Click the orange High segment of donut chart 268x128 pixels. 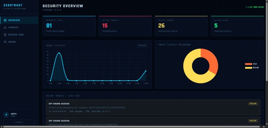click(x=212, y=60)
